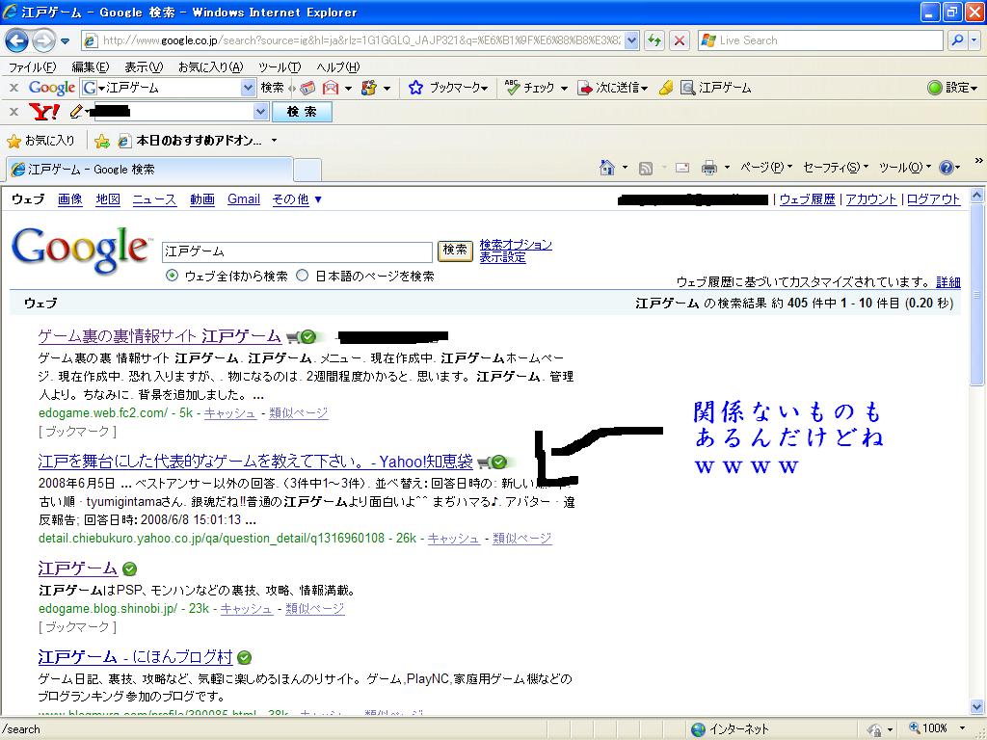This screenshot has height=740, width=987.
Task: Open the ツール(T) menu in menu bar
Action: [280, 66]
